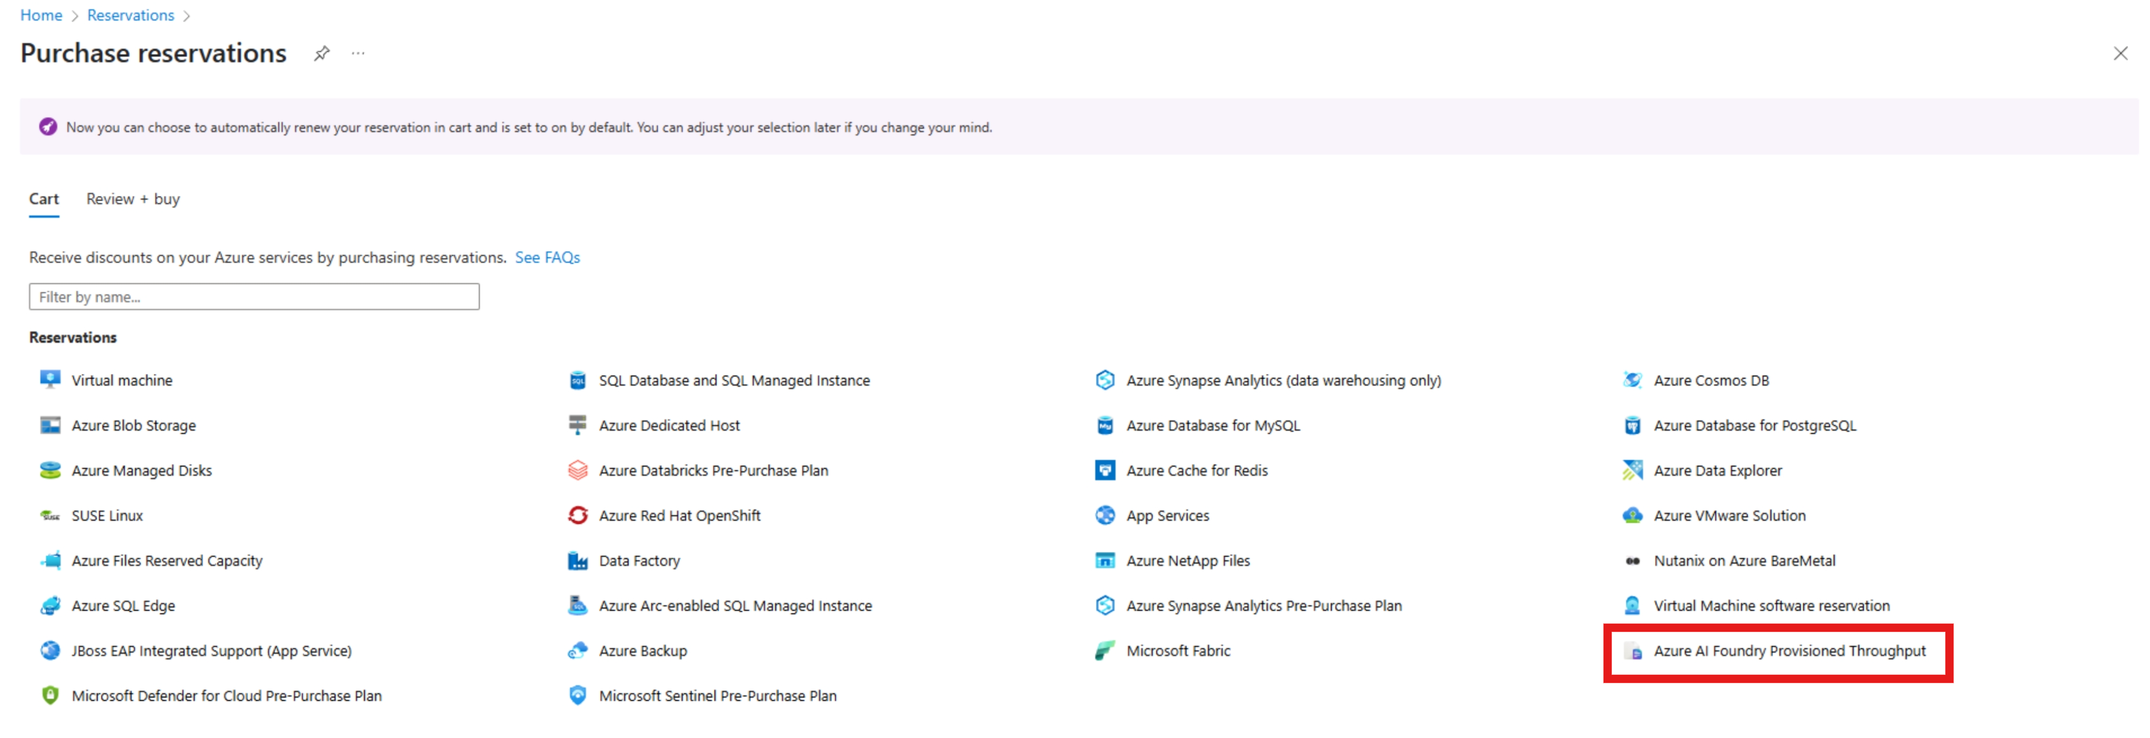
Task: Open the See FAQs link
Action: click(x=548, y=258)
